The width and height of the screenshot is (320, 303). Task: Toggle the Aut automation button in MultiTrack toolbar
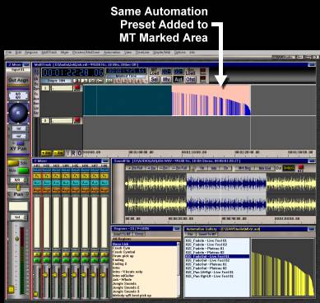pyautogui.click(x=179, y=79)
